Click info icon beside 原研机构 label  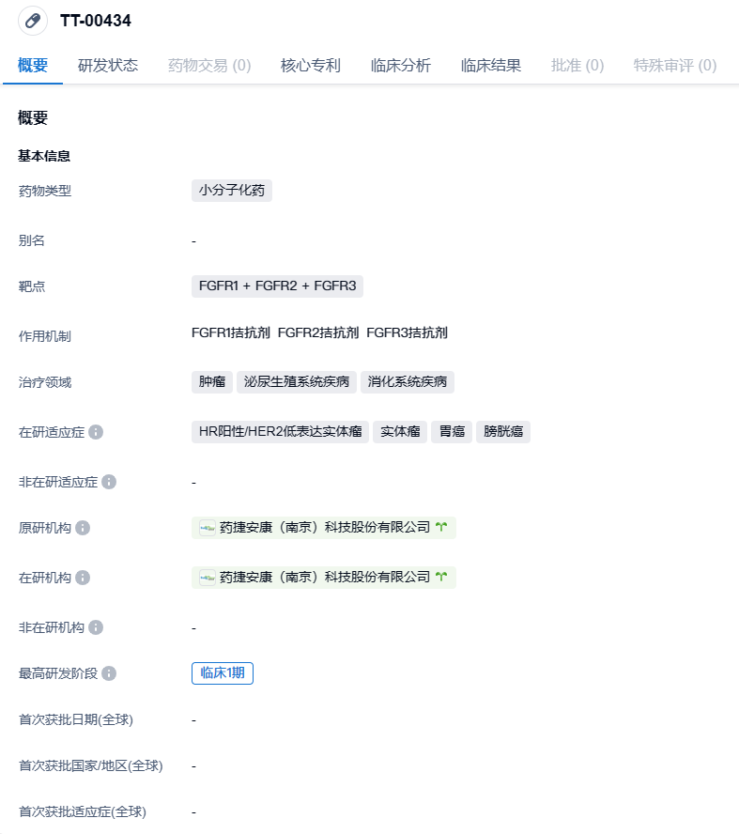click(x=83, y=528)
